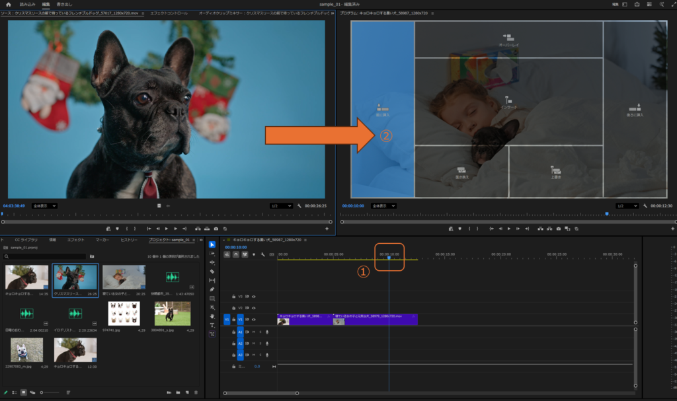Toggle V2 track output eye icon

(x=254, y=308)
